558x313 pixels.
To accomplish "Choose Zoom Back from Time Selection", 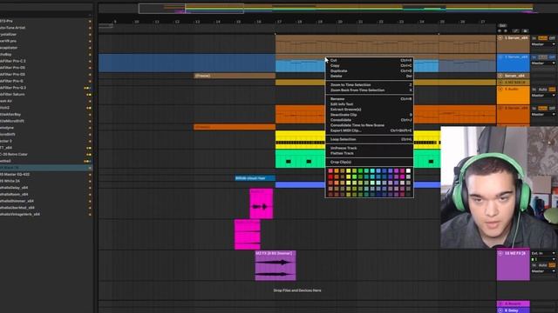I will tap(370, 90).
